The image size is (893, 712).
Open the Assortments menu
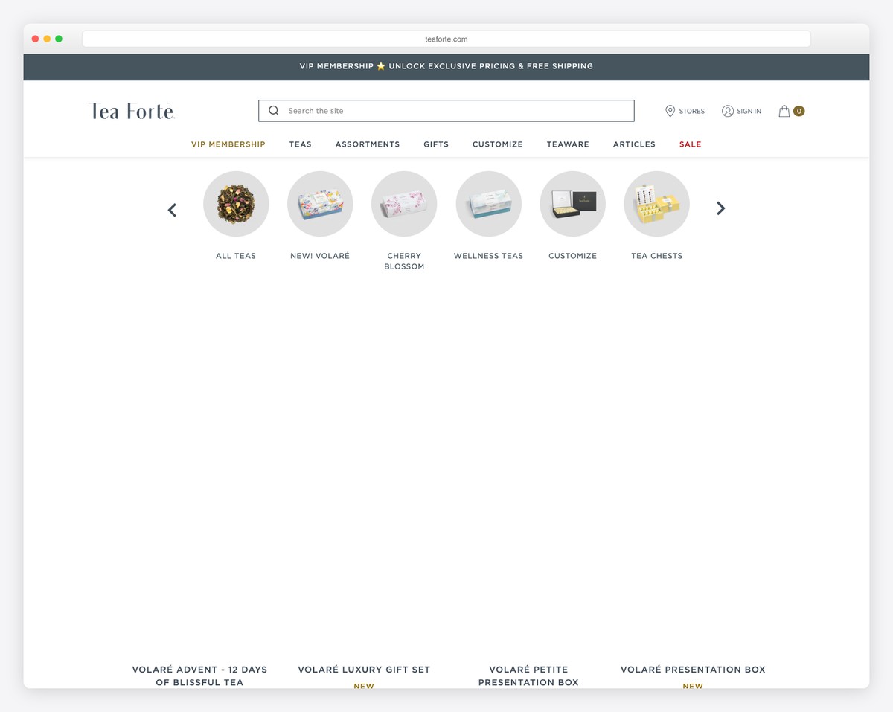(x=368, y=144)
